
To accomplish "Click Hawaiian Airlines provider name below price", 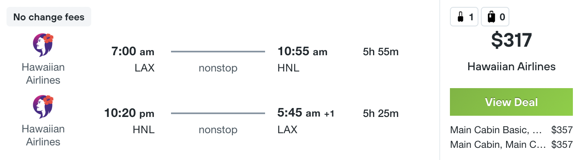I will (511, 66).
